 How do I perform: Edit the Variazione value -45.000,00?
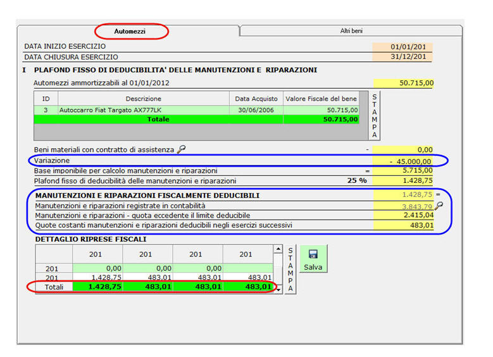403,161
